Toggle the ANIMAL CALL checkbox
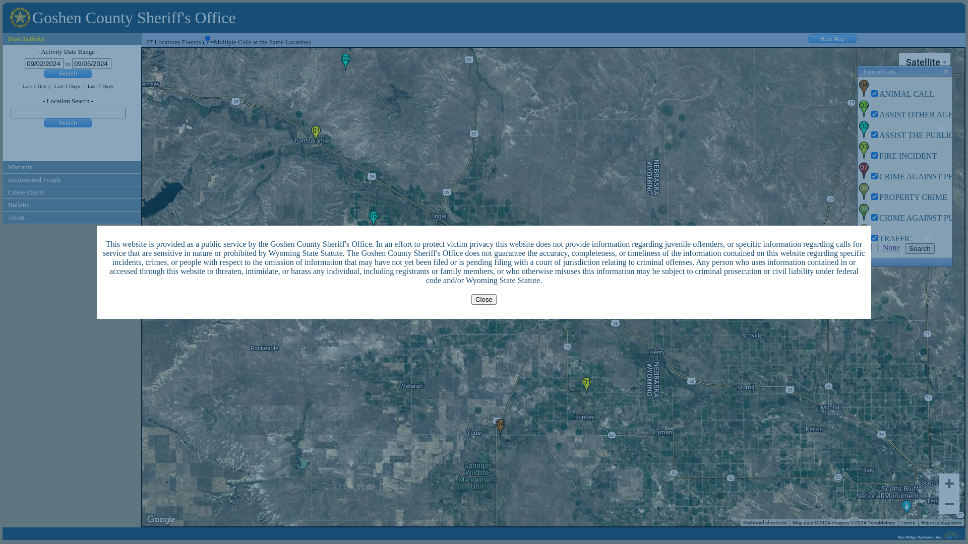Viewport: 968px width, 544px height. point(874,94)
